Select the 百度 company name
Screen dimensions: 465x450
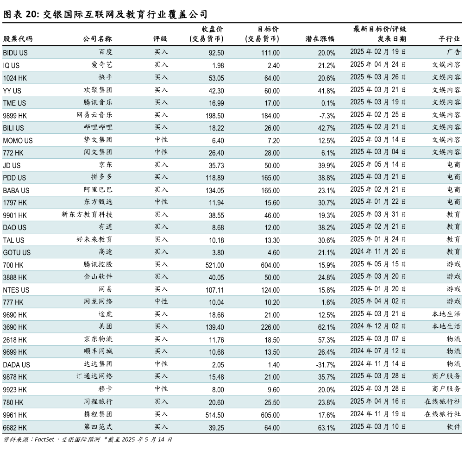coord(105,52)
